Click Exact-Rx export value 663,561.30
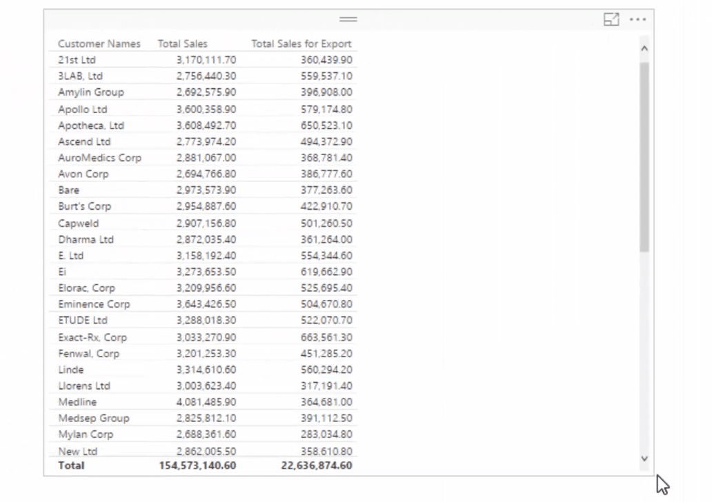Screen dimensions: 712x502 pos(326,338)
